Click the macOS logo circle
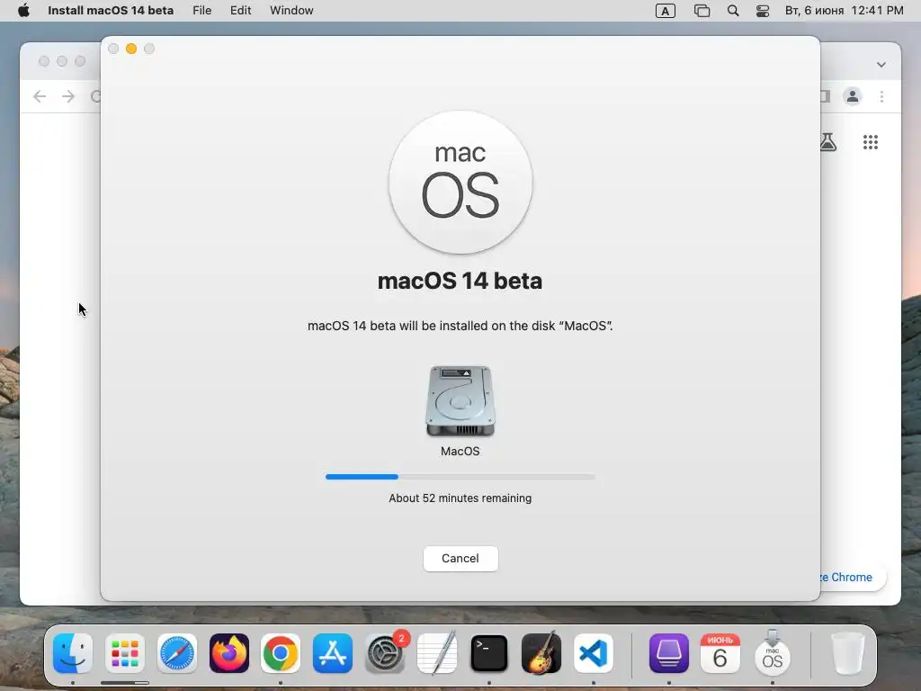 pyautogui.click(x=460, y=183)
